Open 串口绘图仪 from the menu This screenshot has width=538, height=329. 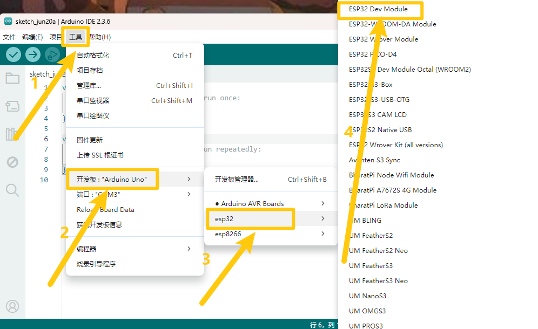(135, 115)
